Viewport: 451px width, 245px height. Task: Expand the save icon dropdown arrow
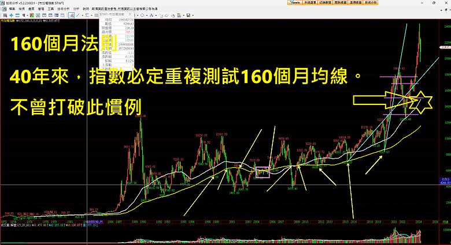[193, 15]
